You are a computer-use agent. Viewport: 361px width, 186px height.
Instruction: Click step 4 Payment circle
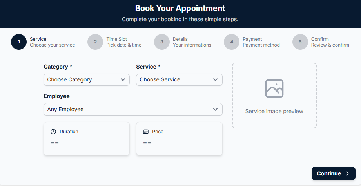232,42
